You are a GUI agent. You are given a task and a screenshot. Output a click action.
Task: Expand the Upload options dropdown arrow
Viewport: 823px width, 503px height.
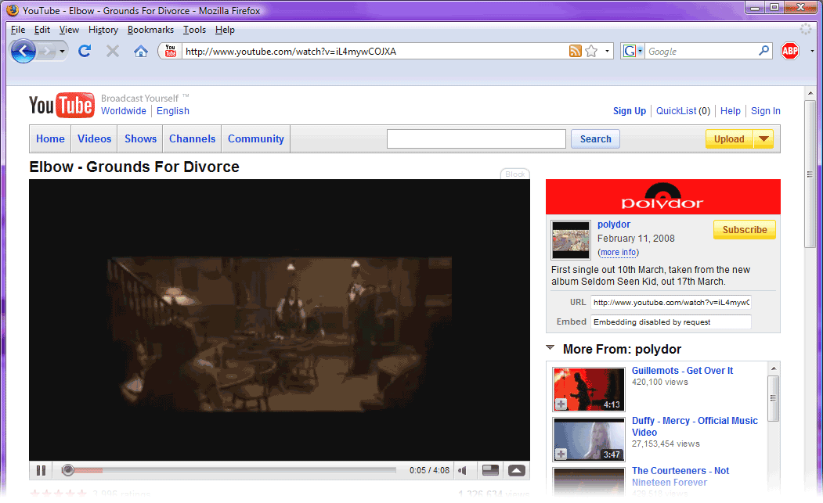pyautogui.click(x=763, y=139)
